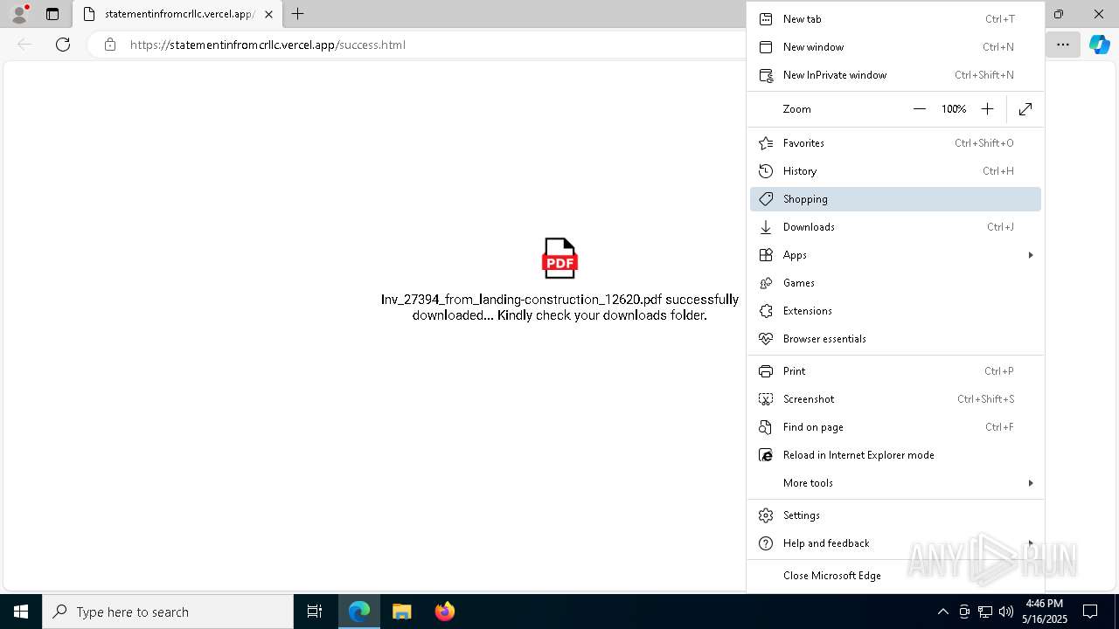Expand the More tools submenu

(x=895, y=483)
